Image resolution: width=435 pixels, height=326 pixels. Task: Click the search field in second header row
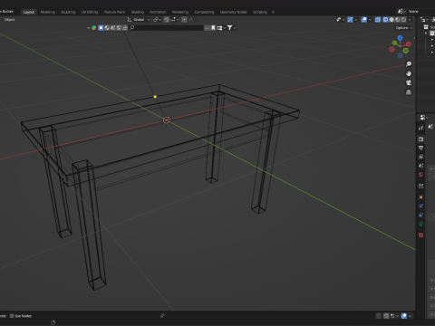coord(166,28)
